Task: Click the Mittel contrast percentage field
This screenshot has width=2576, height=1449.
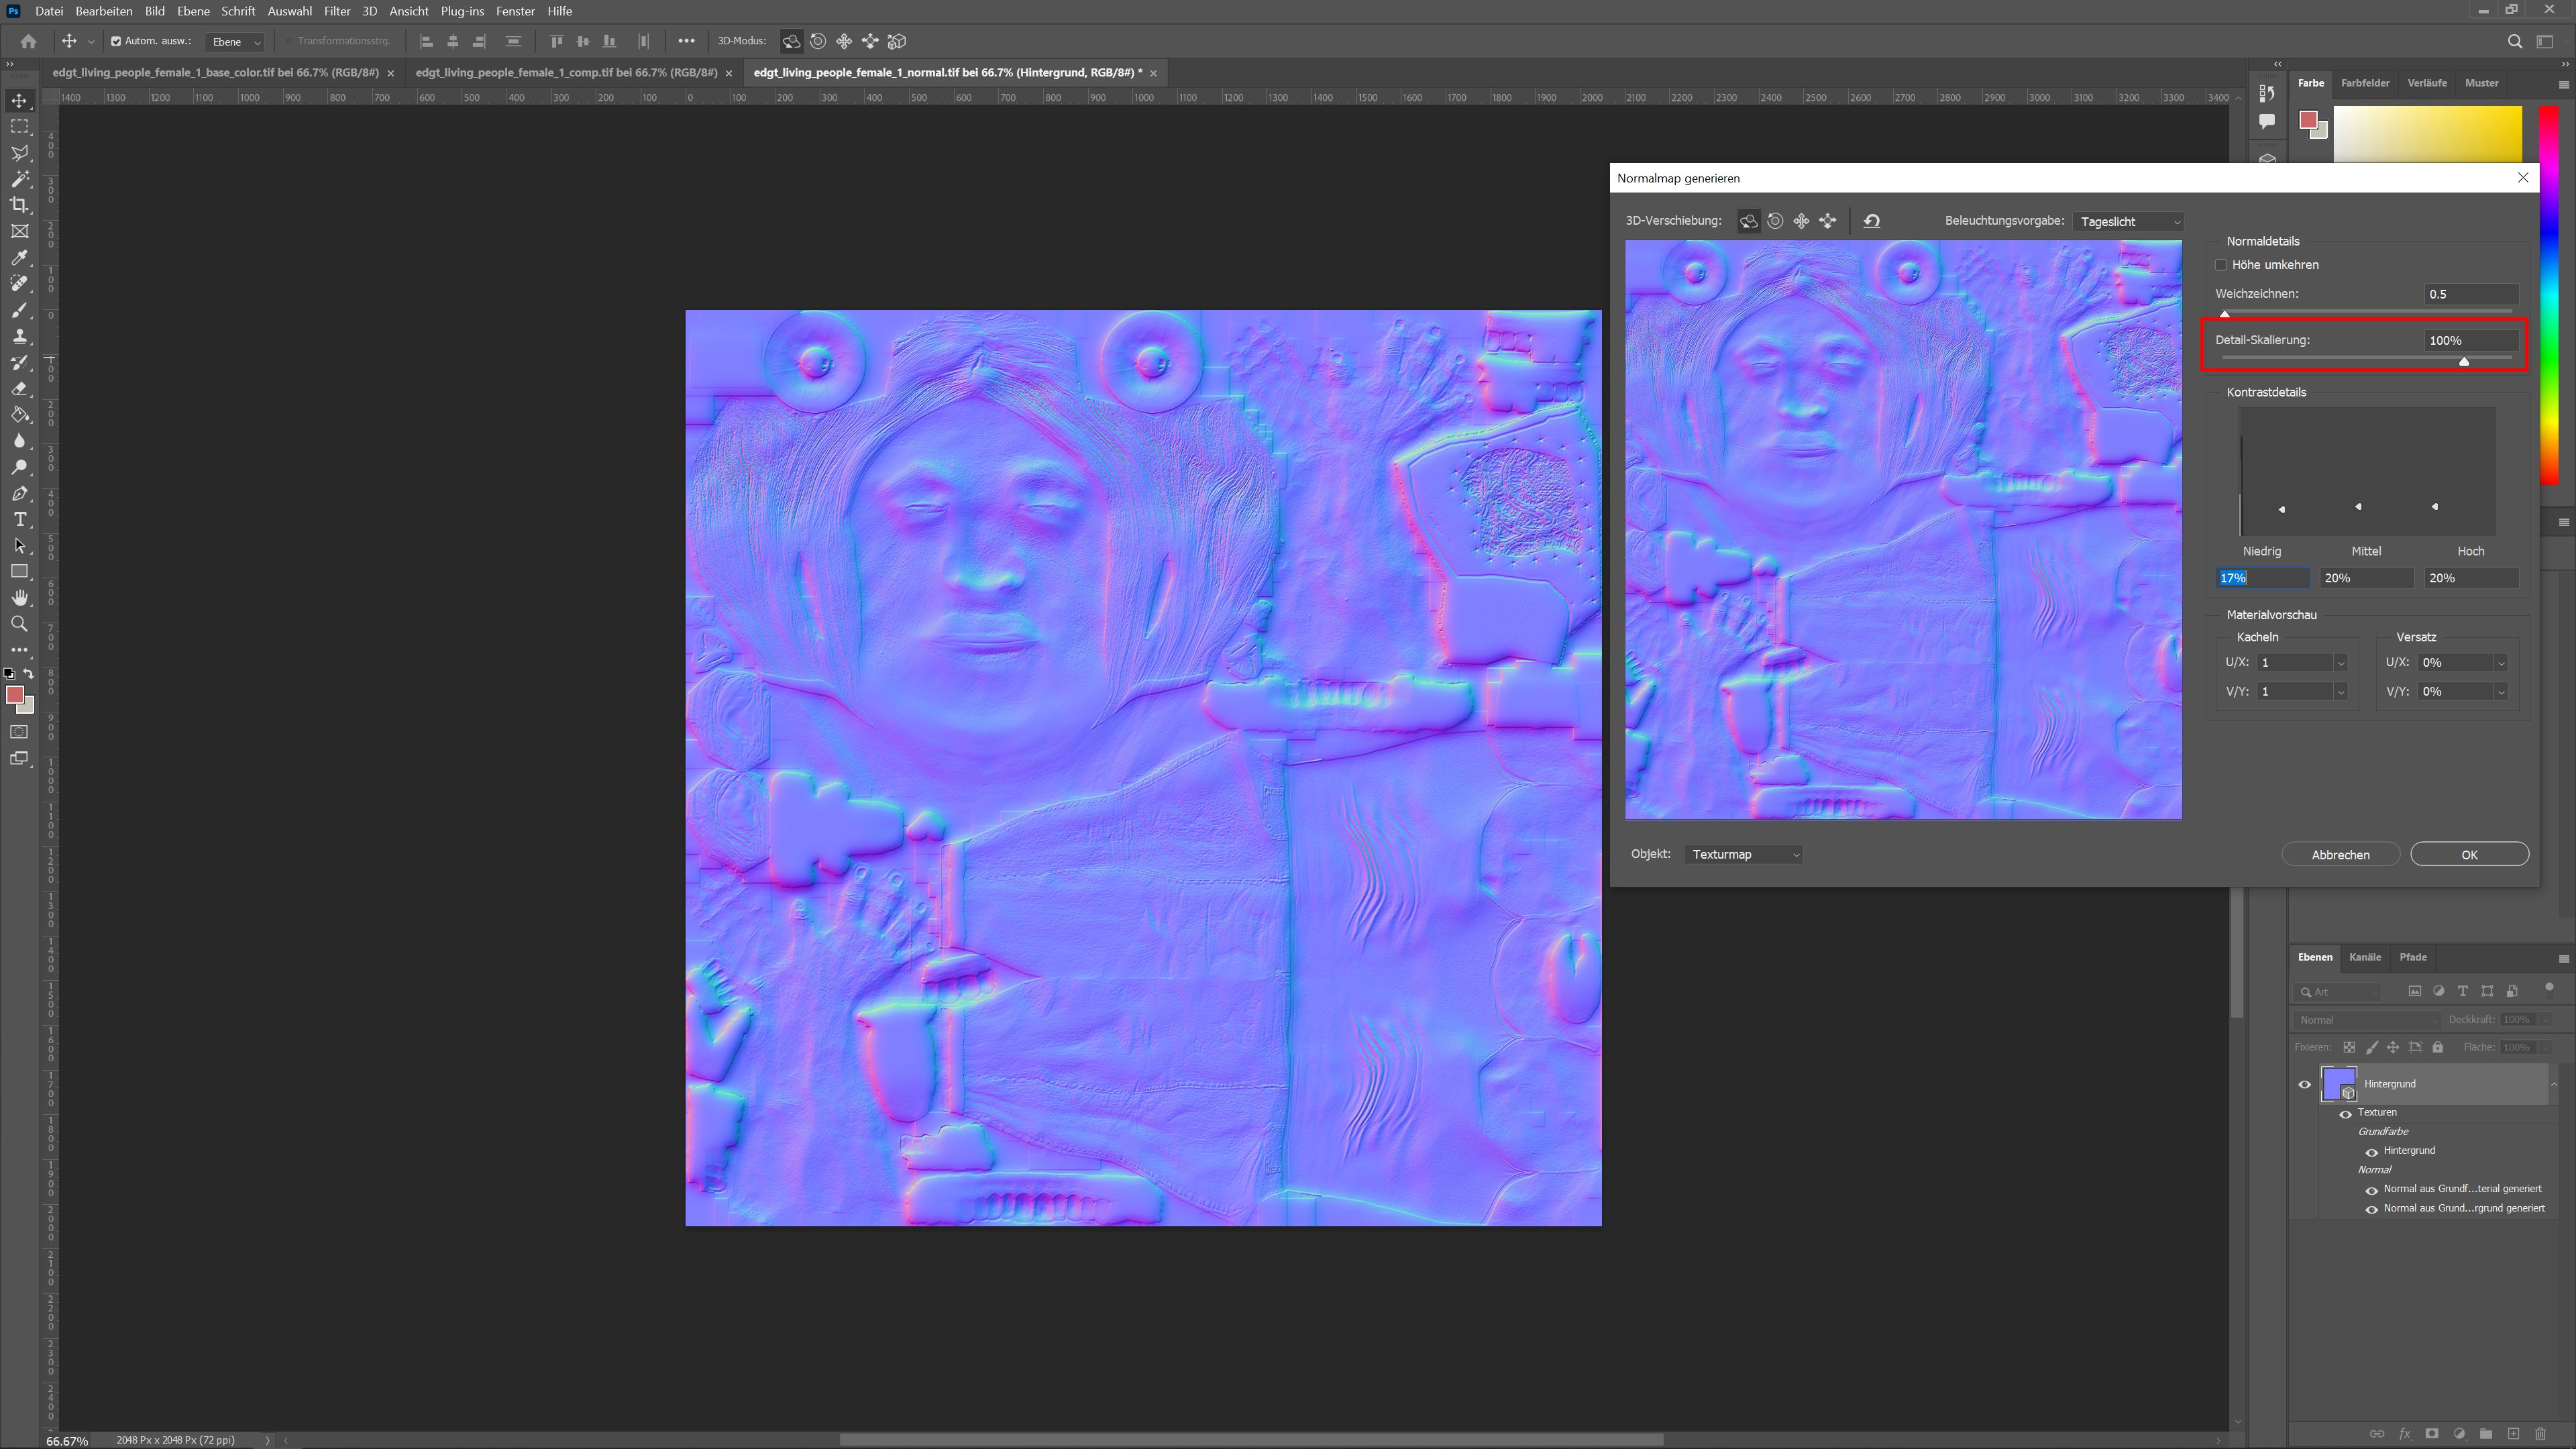Action: (x=2366, y=578)
